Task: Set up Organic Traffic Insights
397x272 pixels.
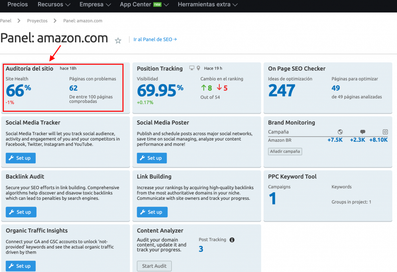Action: 20,266
